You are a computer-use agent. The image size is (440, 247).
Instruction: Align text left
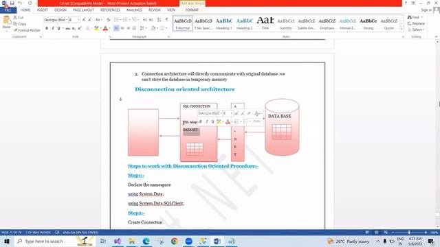point(116,28)
